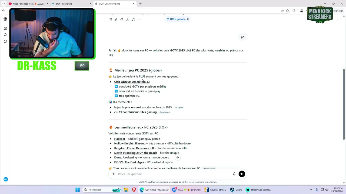The width and height of the screenshot is (346, 194).
Task: Close the GOTY 2025 Prévisions tab
Action: pyautogui.click(x=134, y=4)
